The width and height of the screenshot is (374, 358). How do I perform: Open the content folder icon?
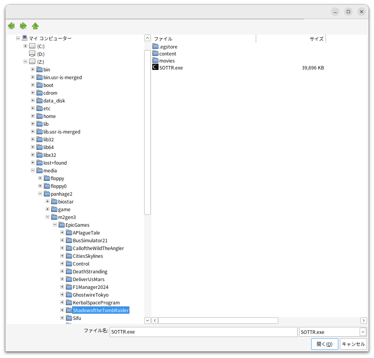(x=155, y=53)
